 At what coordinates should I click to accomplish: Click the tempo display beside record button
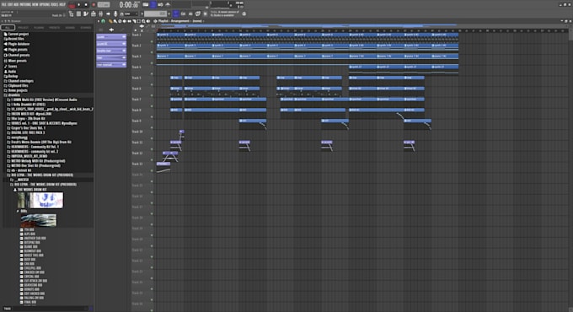[104, 5]
